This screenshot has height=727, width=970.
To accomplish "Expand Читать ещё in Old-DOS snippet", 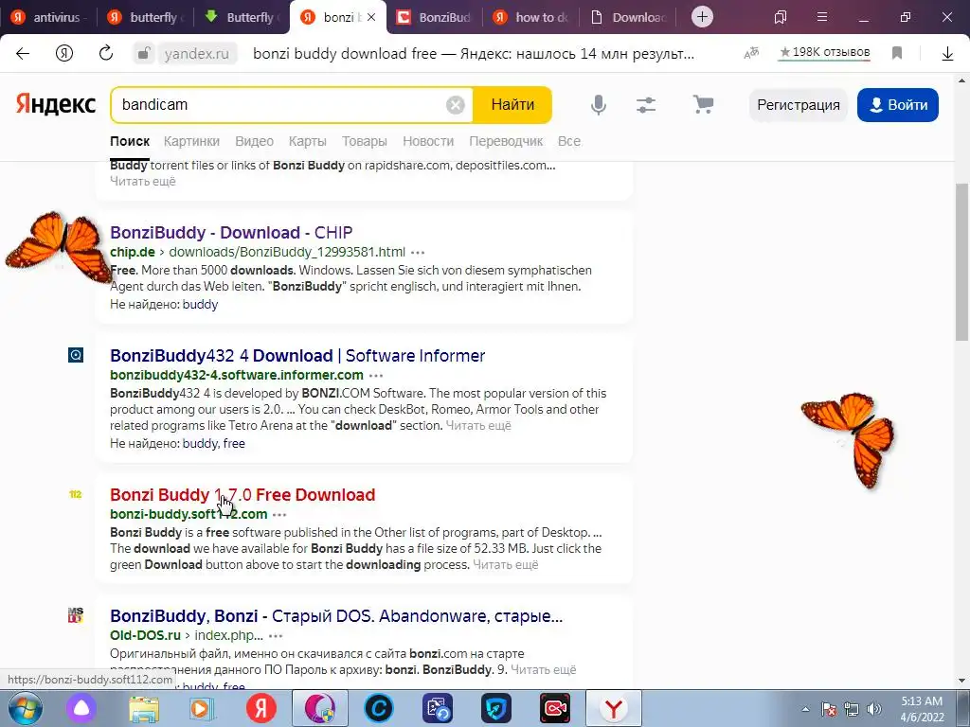I will pyautogui.click(x=543, y=669).
